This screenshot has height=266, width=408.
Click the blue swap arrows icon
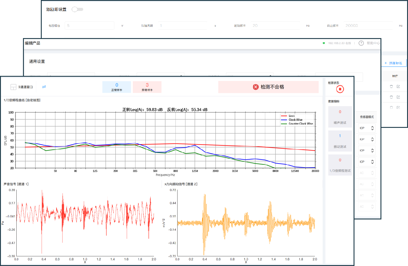tap(44, 87)
